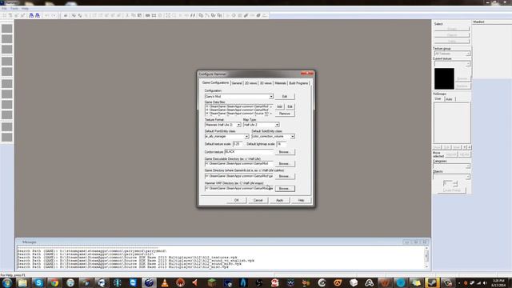The height and width of the screenshot is (288, 512).
Task: Click the Cordon texture field containing BLACK
Action: tap(249, 152)
